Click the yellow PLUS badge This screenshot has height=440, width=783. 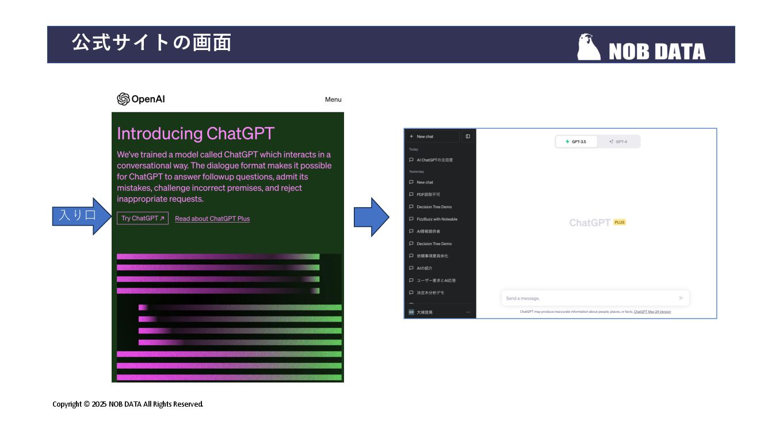[619, 222]
